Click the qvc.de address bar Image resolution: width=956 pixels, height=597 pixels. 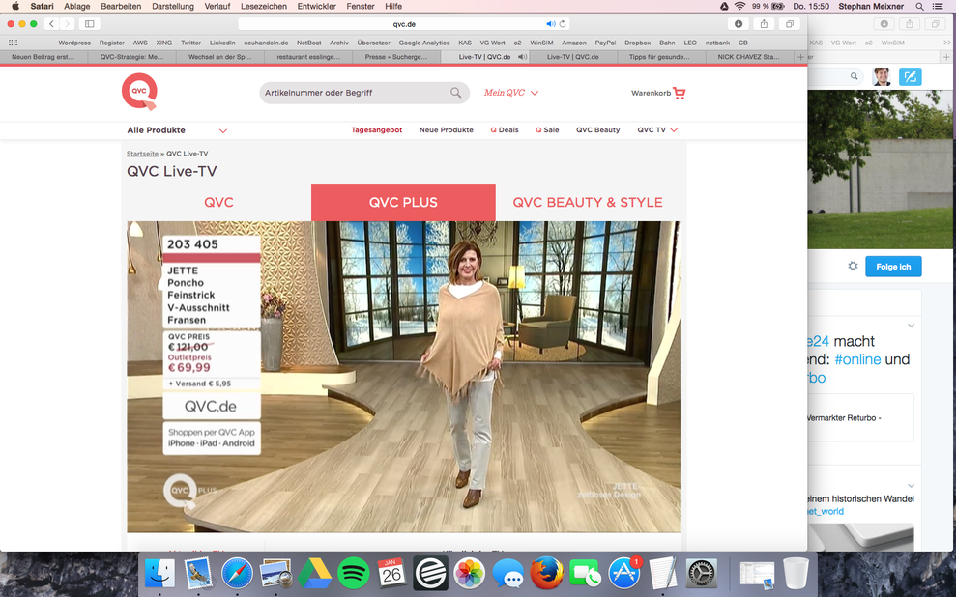404,24
